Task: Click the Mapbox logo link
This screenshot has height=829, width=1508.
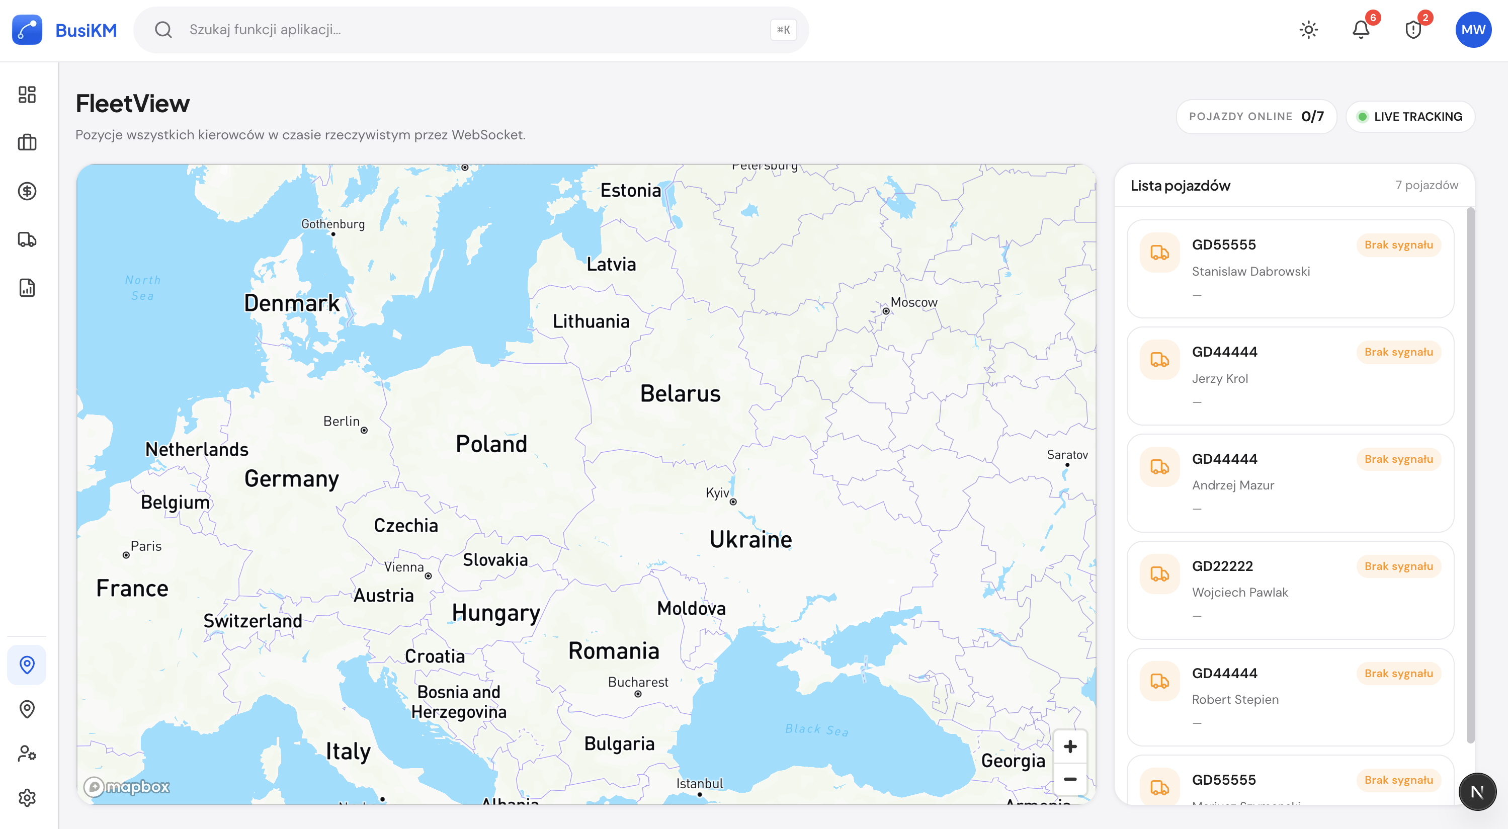Action: click(126, 786)
